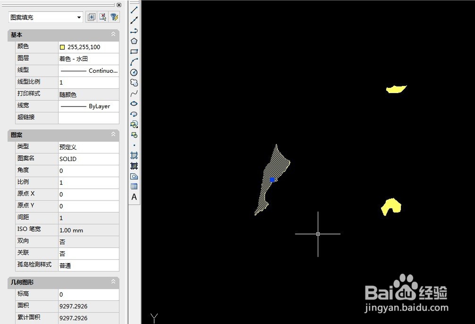475x324 pixels.
Task: Click the empty 超链接 field
Action: click(x=88, y=118)
